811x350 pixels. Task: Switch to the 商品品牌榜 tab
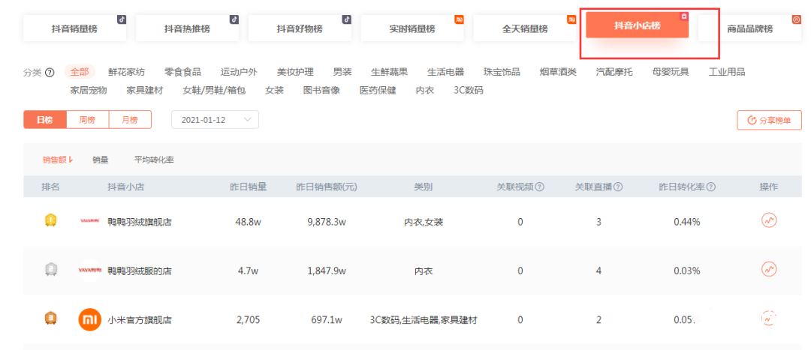tap(749, 28)
